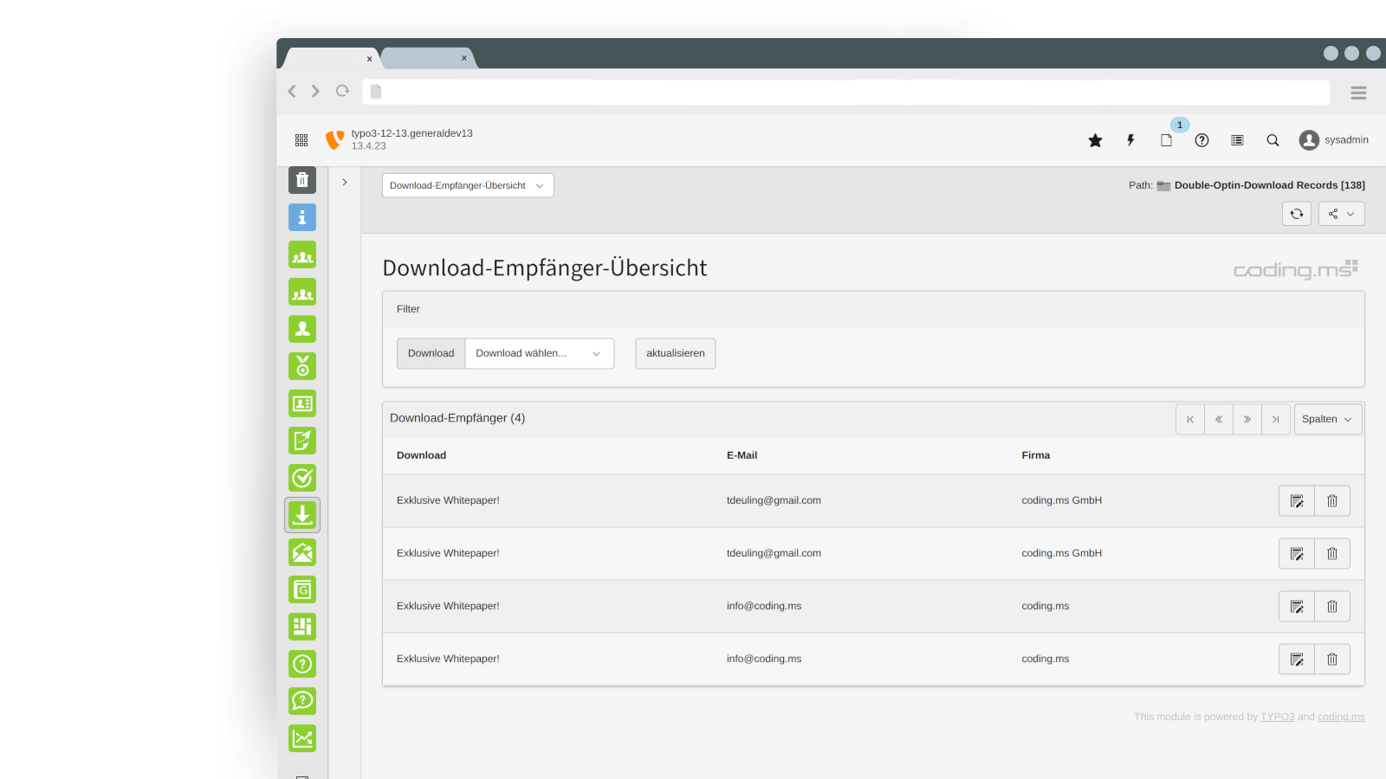Open the module grid menu icon
The width and height of the screenshot is (1386, 779).
301,140
